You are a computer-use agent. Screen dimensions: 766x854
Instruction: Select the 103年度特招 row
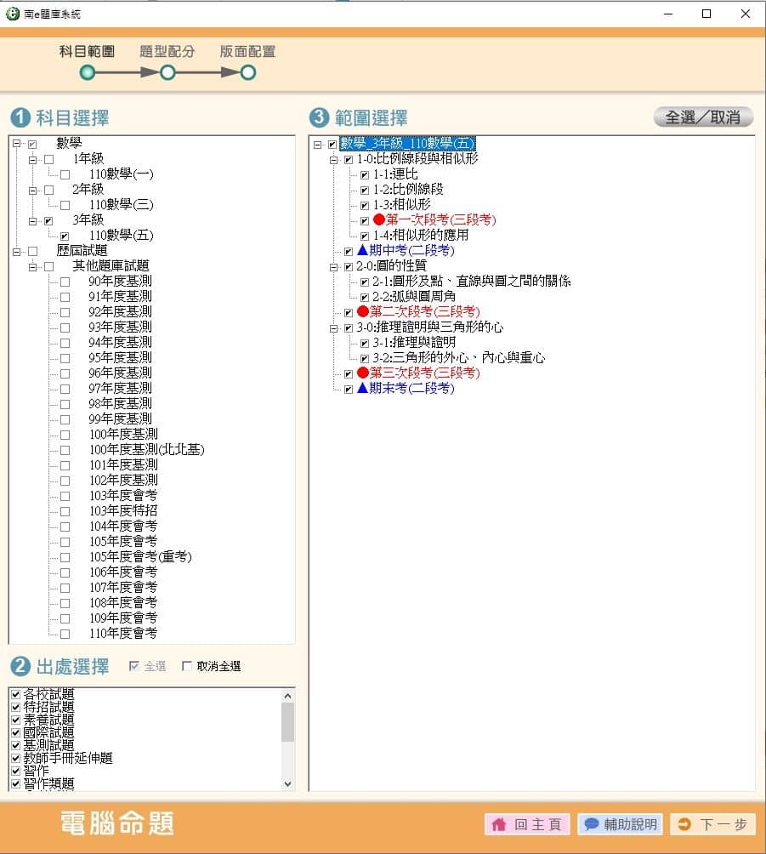(x=123, y=510)
